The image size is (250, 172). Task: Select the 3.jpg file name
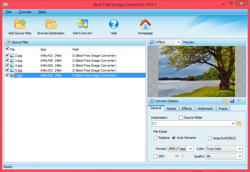tap(19, 61)
